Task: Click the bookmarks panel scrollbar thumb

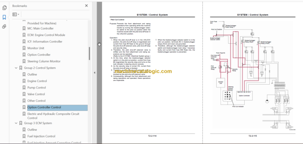Action: 89,54
